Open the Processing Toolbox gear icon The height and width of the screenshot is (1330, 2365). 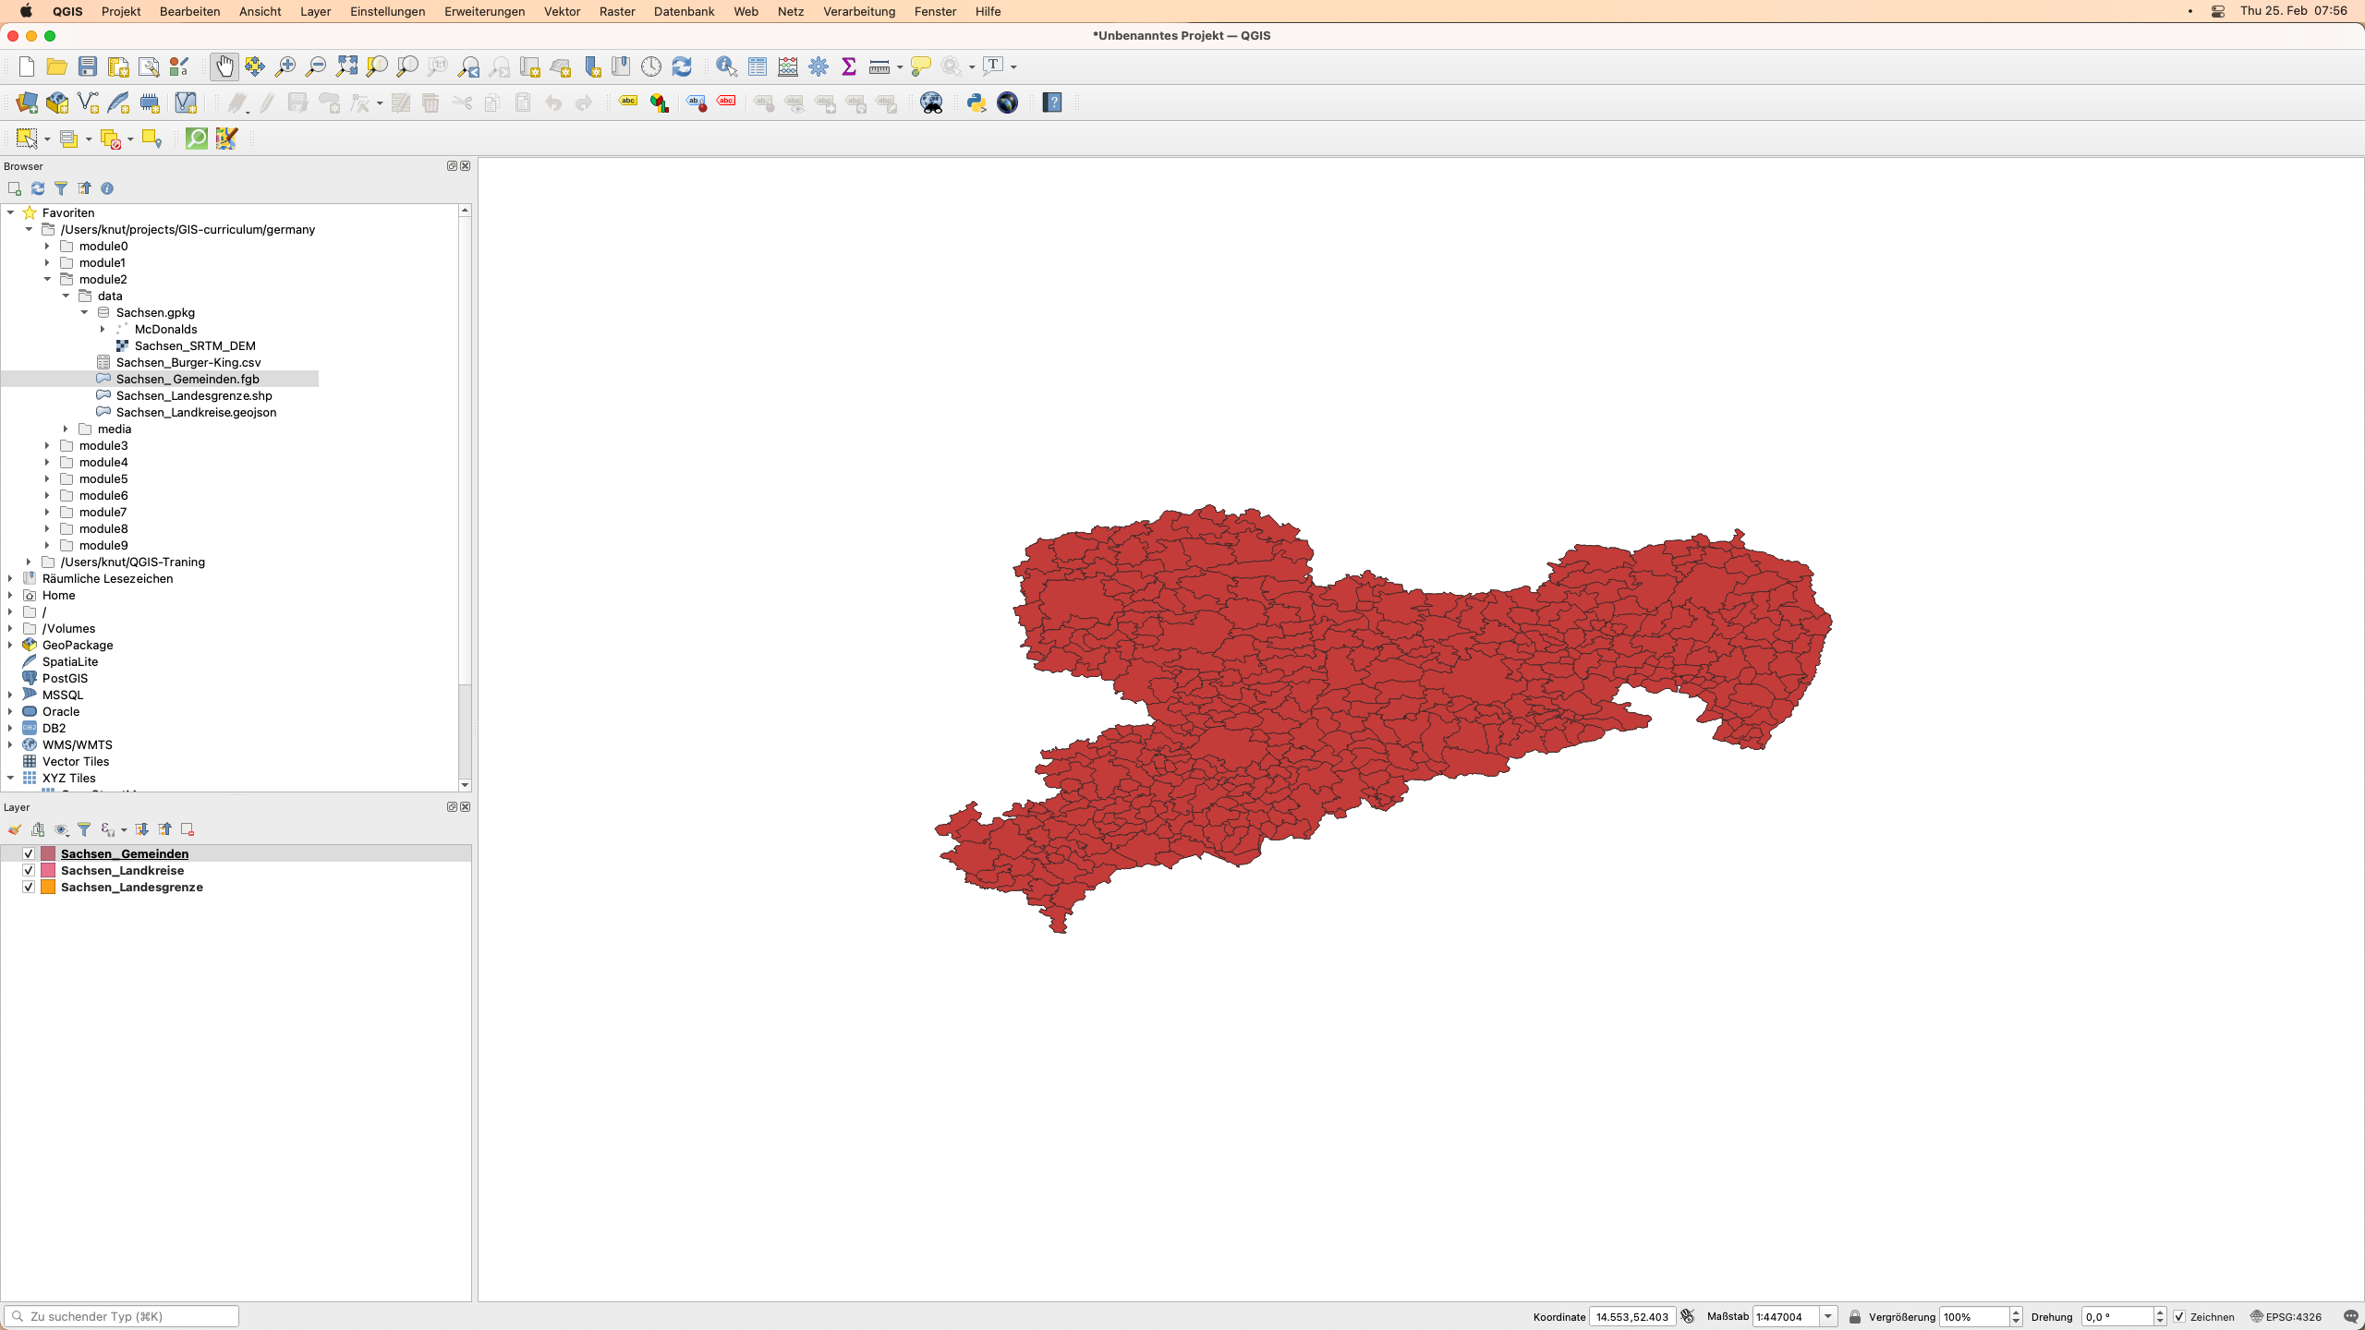pos(819,66)
